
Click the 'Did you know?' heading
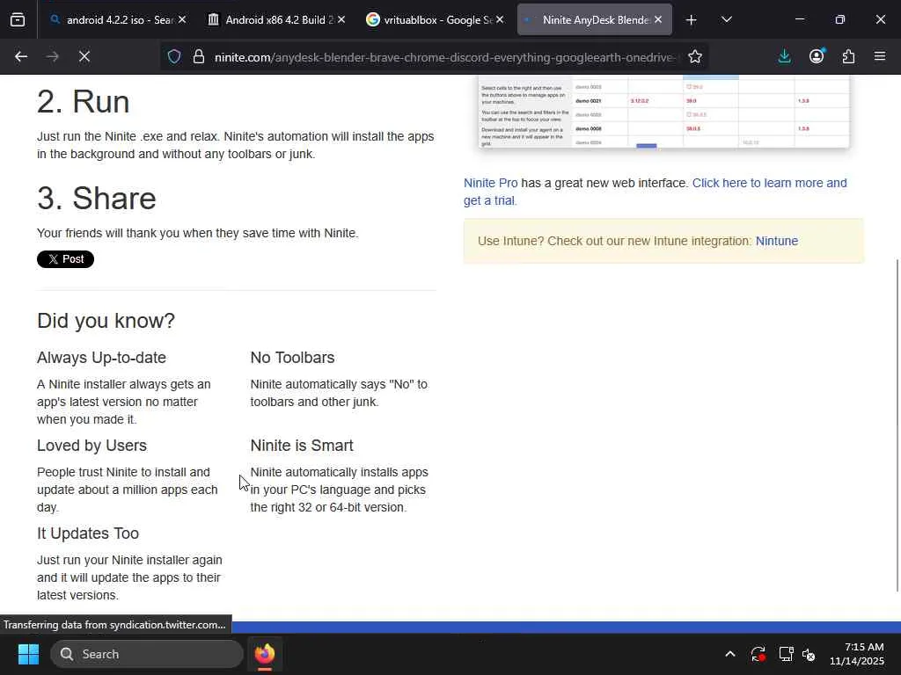[106, 321]
